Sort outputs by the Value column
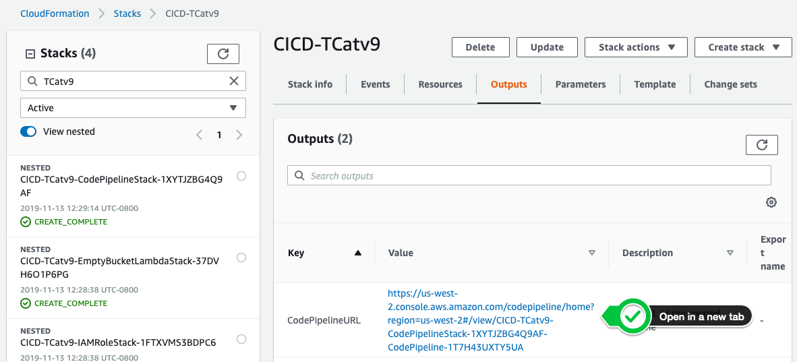797x362 pixels. (591, 253)
